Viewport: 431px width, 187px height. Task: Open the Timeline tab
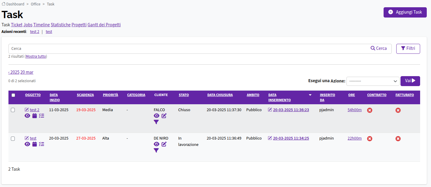click(x=42, y=25)
